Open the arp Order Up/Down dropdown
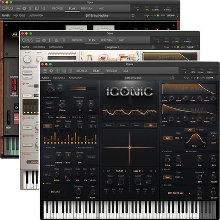 coord(63,117)
